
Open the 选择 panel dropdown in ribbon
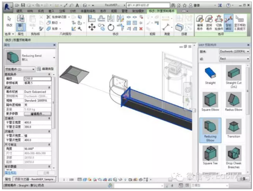point(9,34)
